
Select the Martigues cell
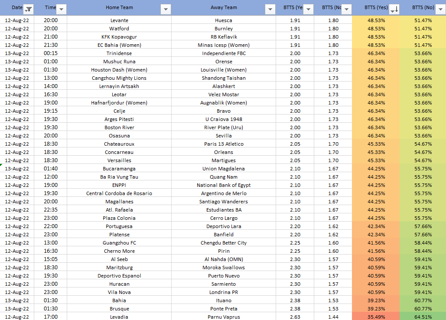(224, 160)
